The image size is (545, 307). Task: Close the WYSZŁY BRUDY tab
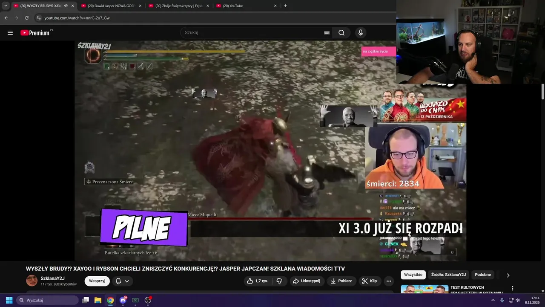tap(72, 6)
